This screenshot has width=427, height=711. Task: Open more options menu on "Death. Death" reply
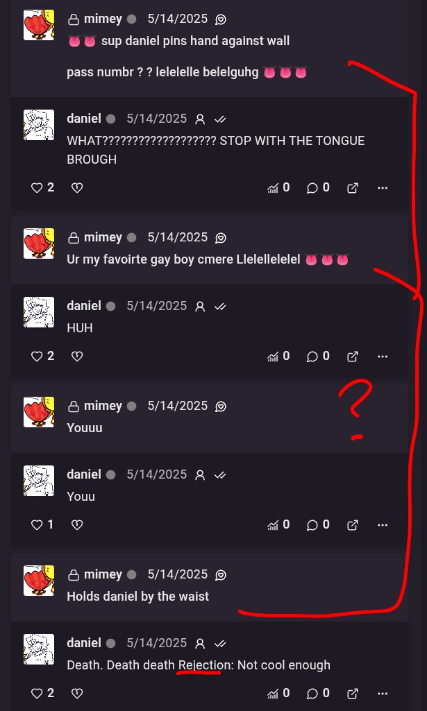[383, 694]
